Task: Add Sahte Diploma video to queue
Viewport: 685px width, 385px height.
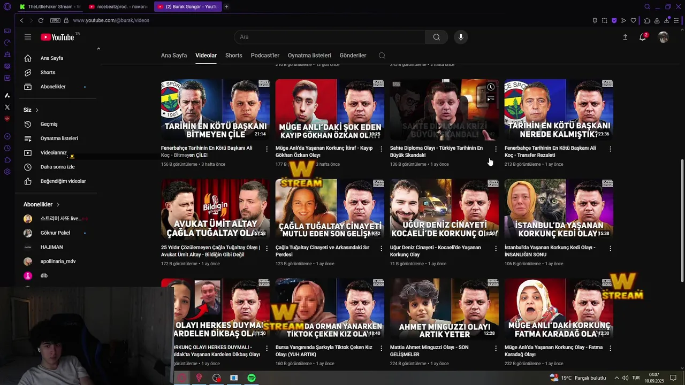Action: click(x=491, y=99)
